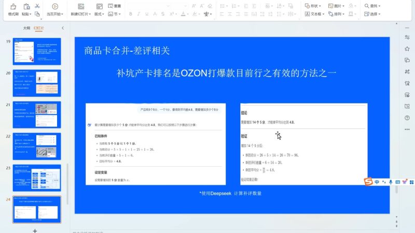Click the microphone icon in Sogou toolbar
The image size is (415, 233).
[x=391, y=182]
